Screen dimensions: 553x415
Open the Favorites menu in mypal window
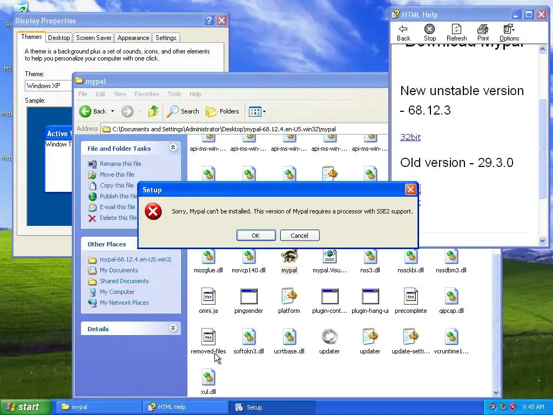coord(146,94)
